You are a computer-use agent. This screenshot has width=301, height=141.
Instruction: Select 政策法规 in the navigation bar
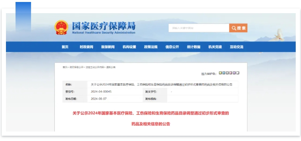coord(151,47)
